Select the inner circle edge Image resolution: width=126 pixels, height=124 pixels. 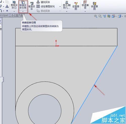point(45,94)
